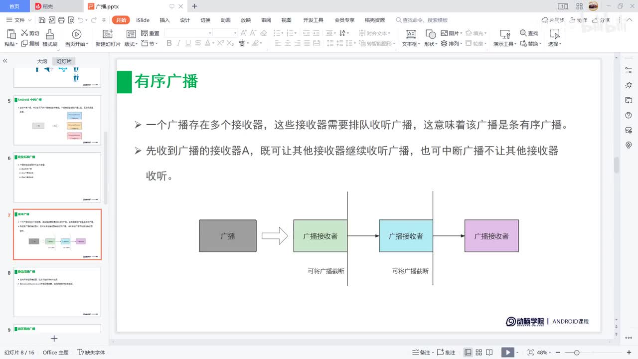638x359 pixels.
Task: Open the font size combo box
Action: [226, 33]
